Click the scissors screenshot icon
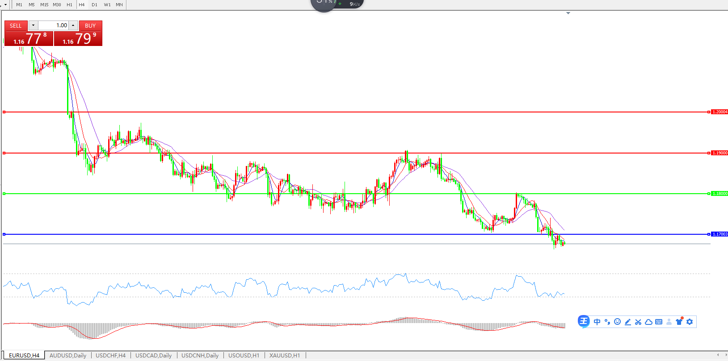The width and height of the screenshot is (728, 361). point(638,322)
